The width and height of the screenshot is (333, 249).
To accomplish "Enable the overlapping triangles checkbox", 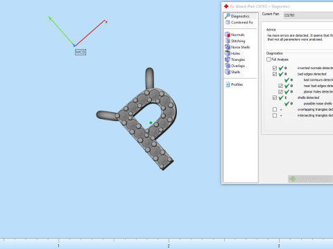I will 275,109.
